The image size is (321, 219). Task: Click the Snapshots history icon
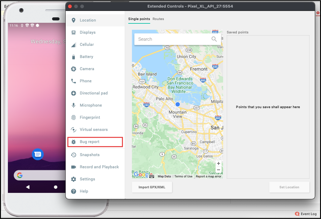tap(74, 155)
